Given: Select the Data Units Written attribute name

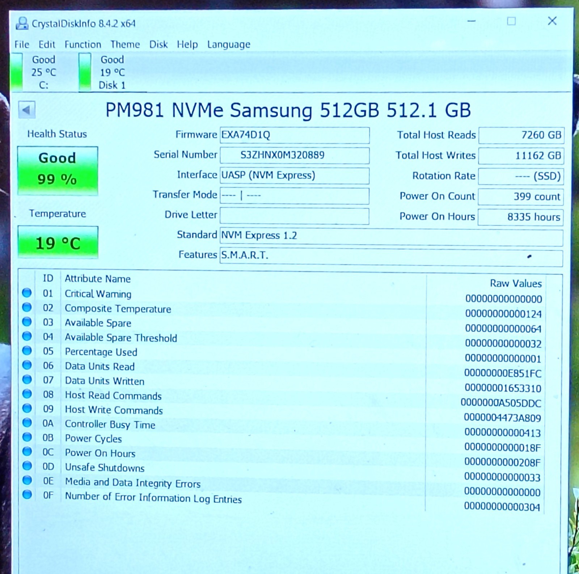Looking at the screenshot, I should 105,381.
